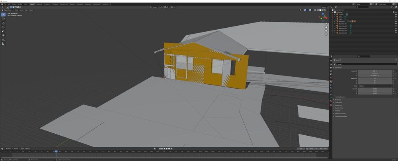Hide the Camera object in outliner
The height and width of the screenshot is (161, 398).
pyautogui.click(x=396, y=15)
